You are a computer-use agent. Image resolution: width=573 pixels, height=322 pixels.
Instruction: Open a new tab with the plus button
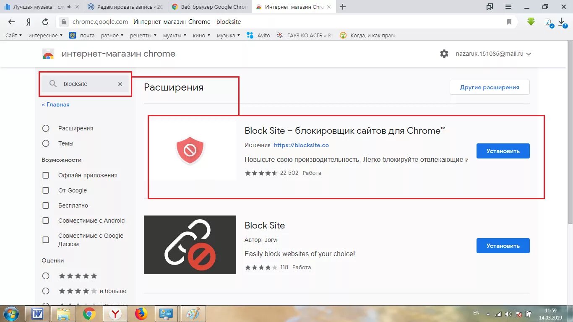coord(343,7)
